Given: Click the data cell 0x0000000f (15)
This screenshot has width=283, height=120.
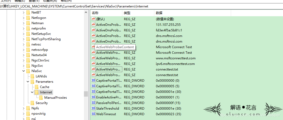Looking at the screenshot, I should click(x=168, y=103).
